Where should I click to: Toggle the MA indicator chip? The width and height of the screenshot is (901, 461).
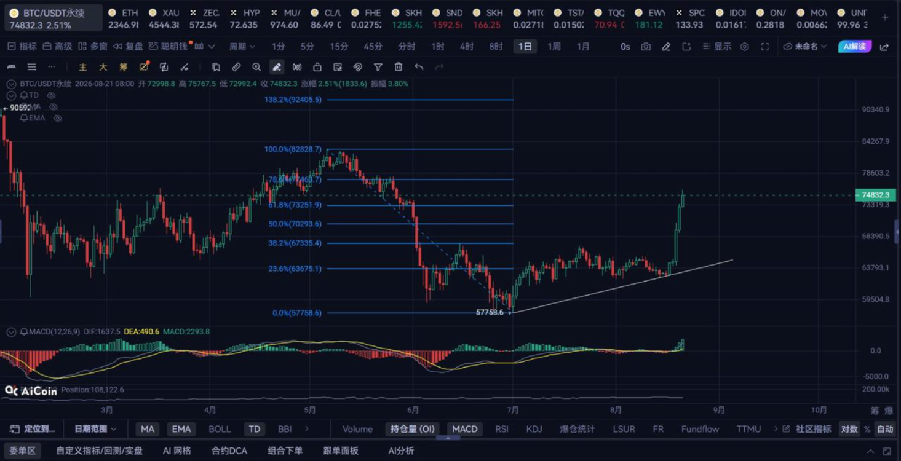point(148,429)
